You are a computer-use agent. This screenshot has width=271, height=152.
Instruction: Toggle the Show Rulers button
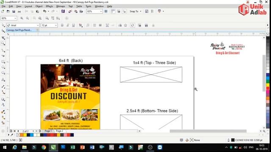(113, 11)
